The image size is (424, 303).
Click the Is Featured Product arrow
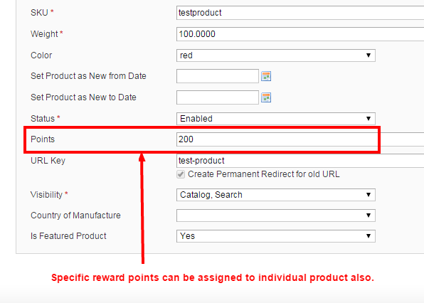369,236
